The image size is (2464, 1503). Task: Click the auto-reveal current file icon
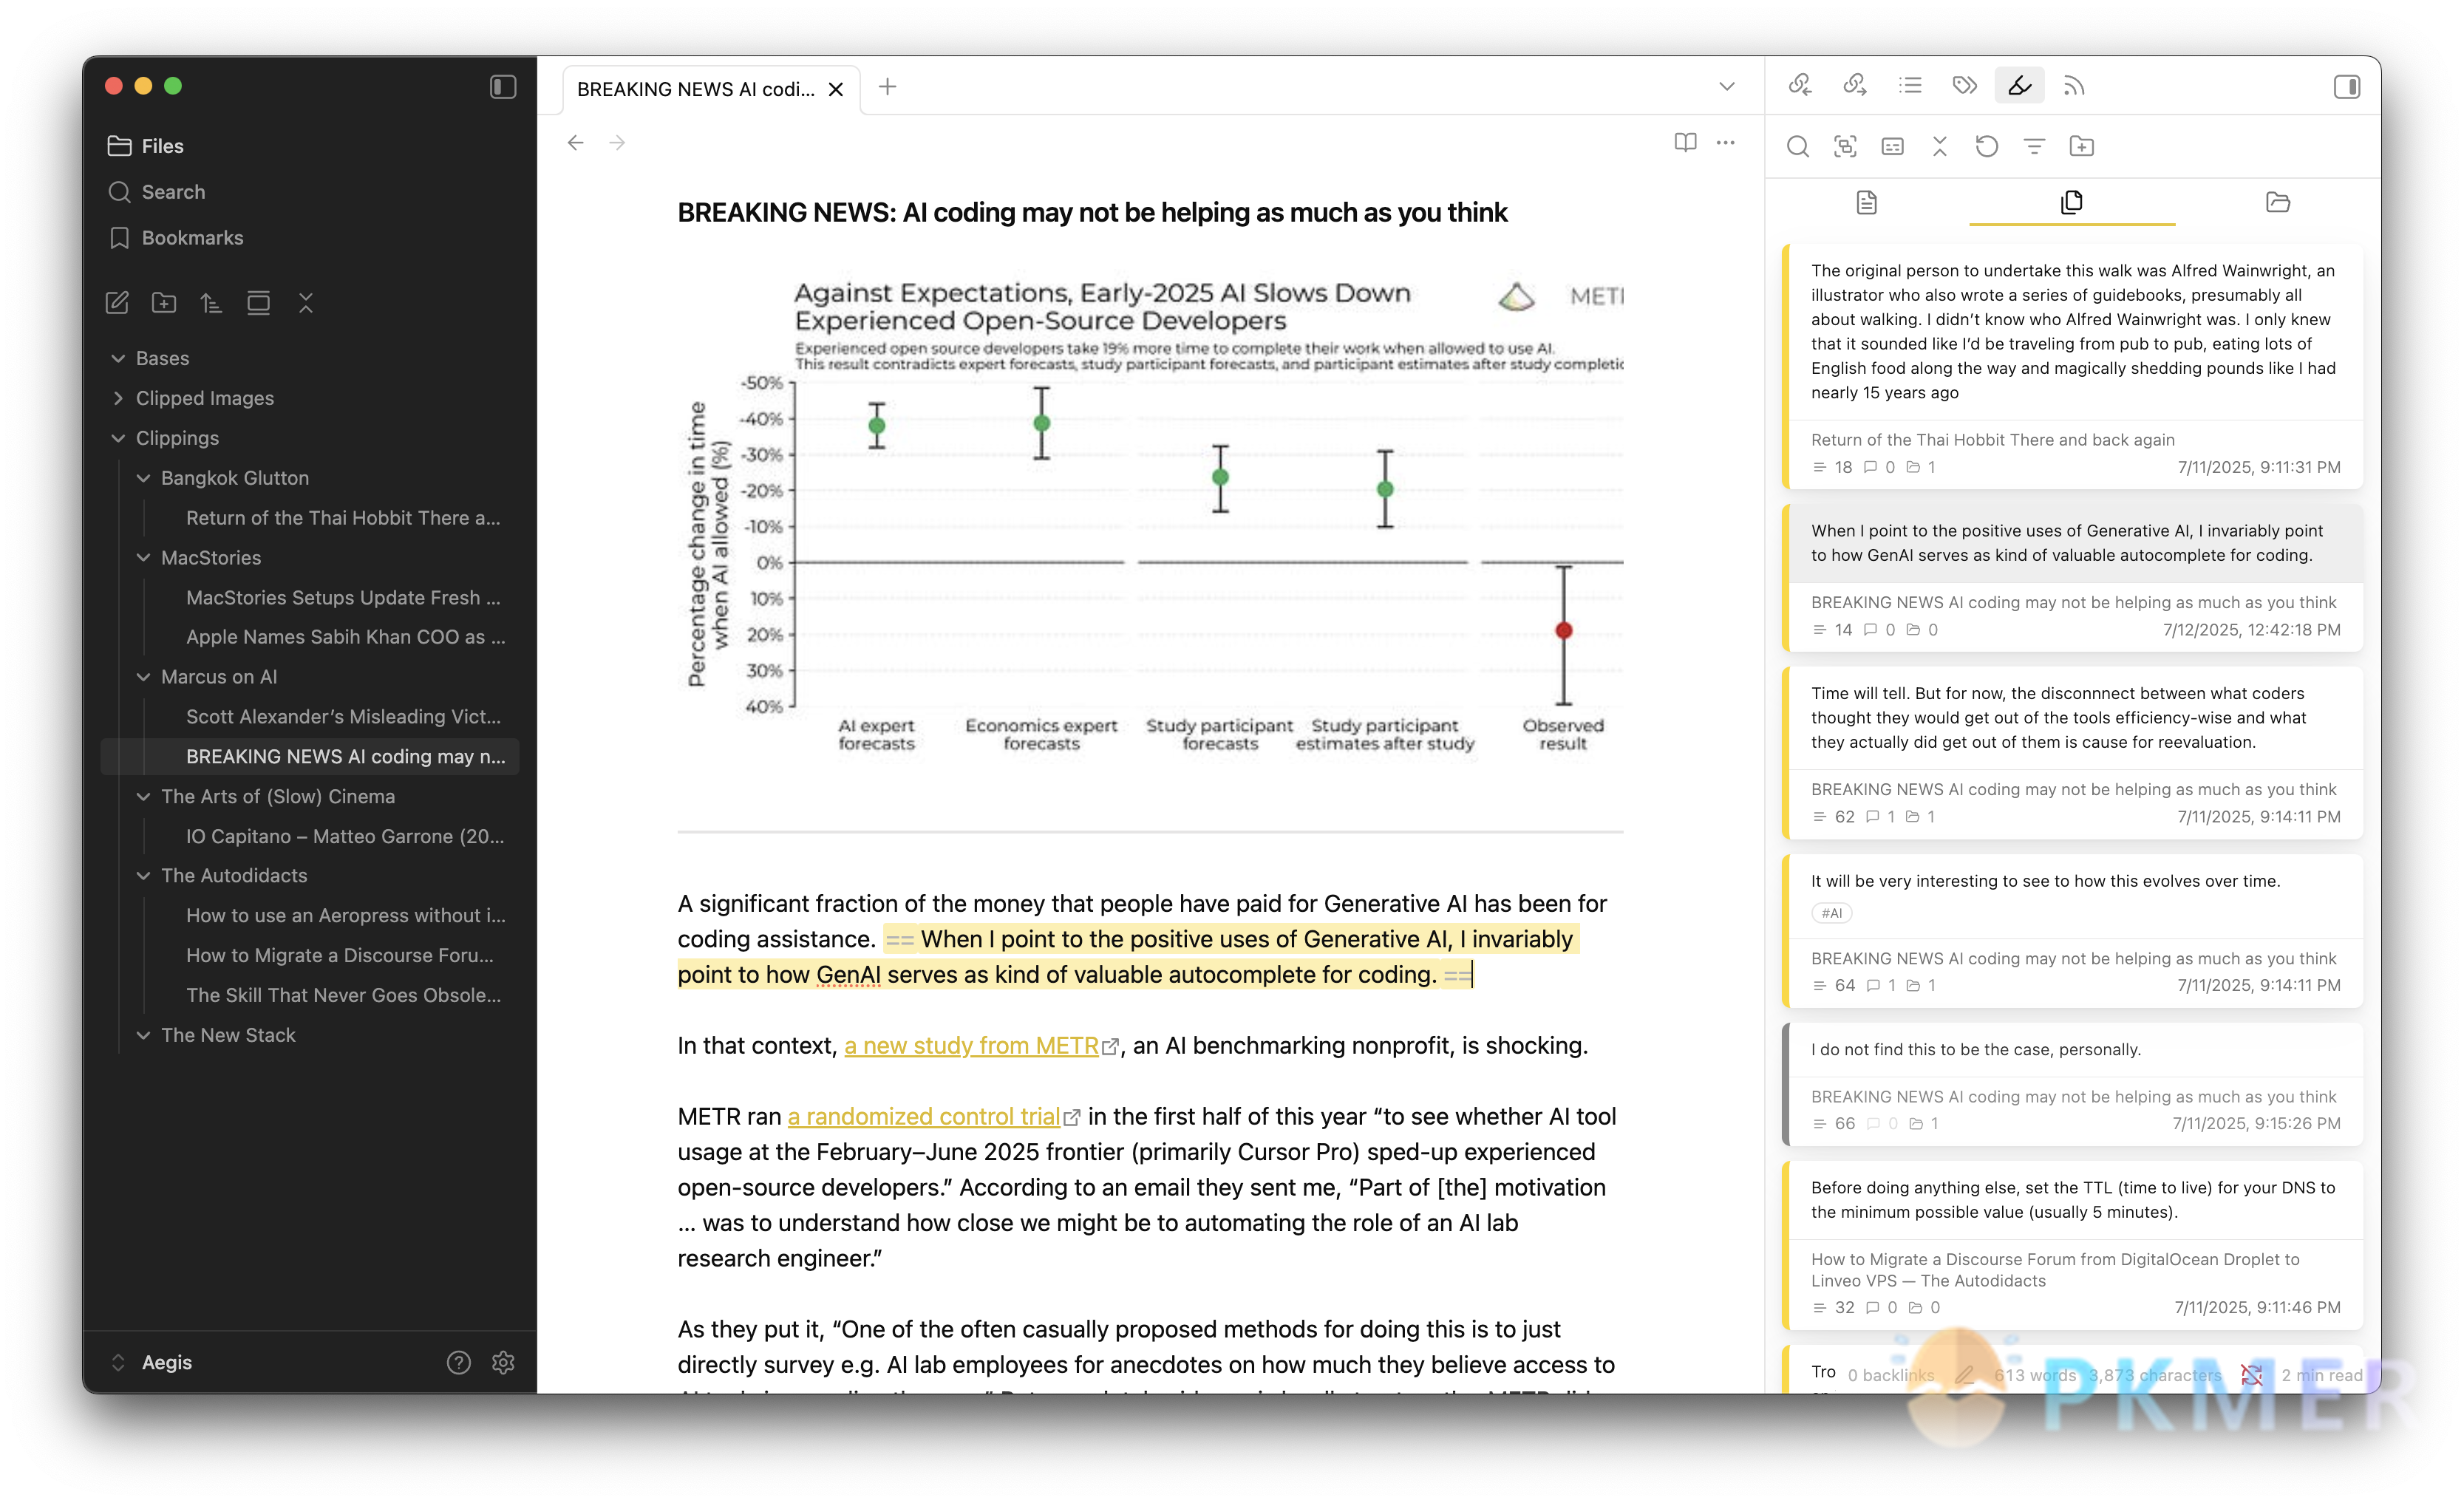[x=259, y=303]
